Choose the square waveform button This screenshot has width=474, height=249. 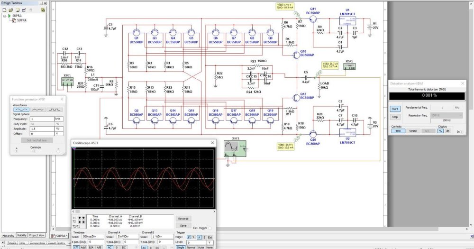click(x=55, y=110)
